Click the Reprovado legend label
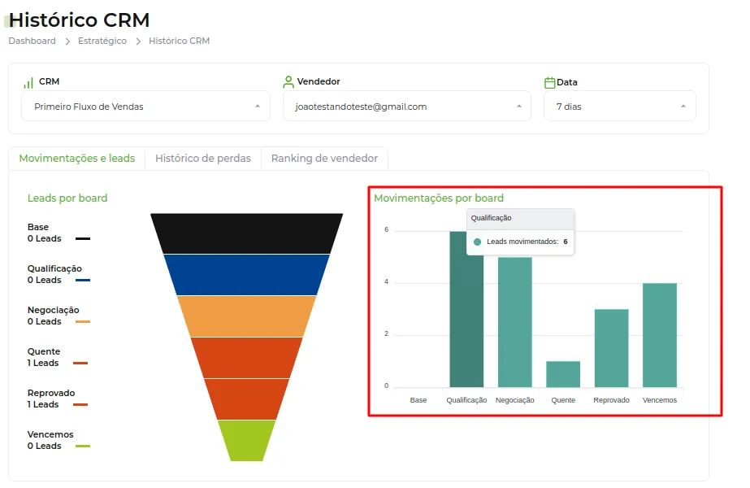The image size is (750, 488). [x=51, y=393]
